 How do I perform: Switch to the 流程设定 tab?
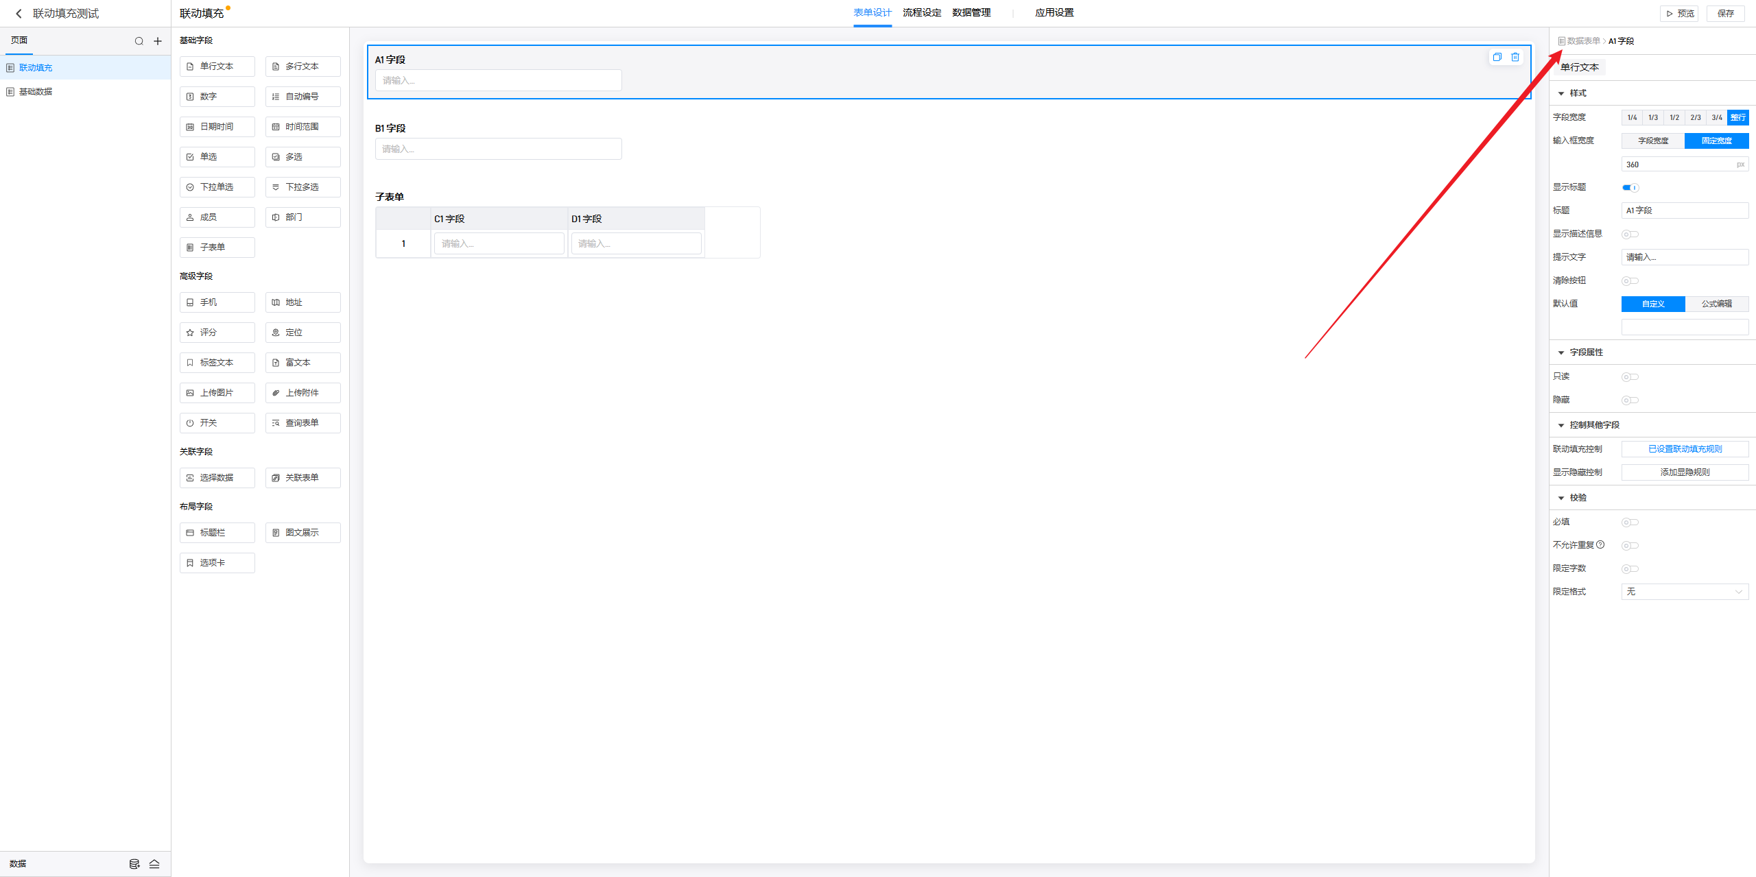tap(922, 12)
